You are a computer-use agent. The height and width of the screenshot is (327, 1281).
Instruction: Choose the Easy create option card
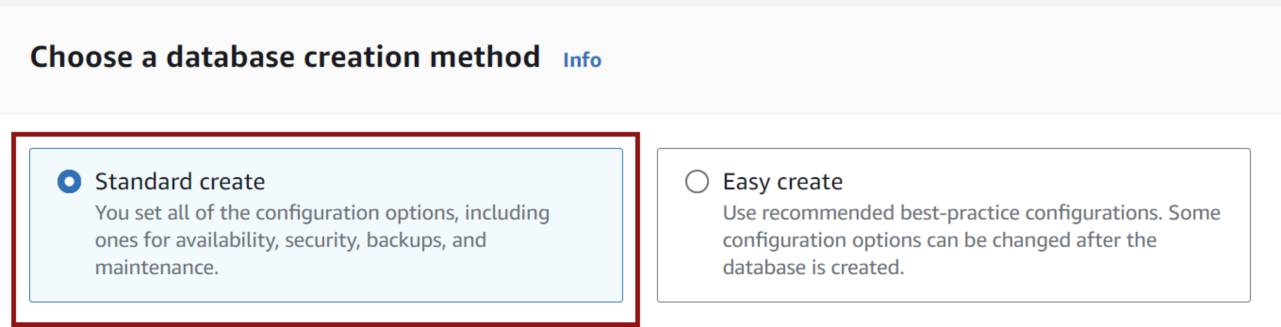coord(953,225)
